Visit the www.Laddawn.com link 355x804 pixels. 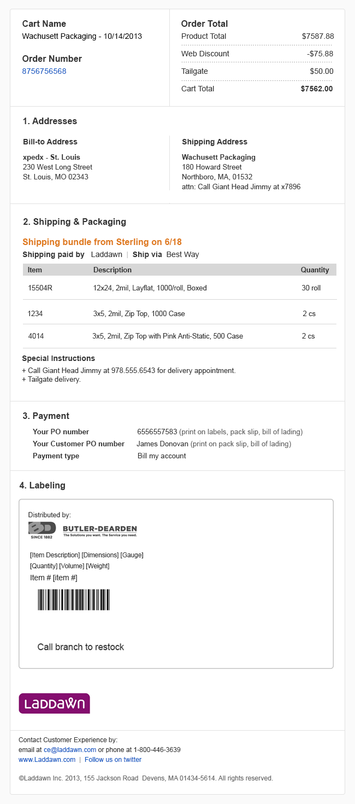tap(47, 760)
